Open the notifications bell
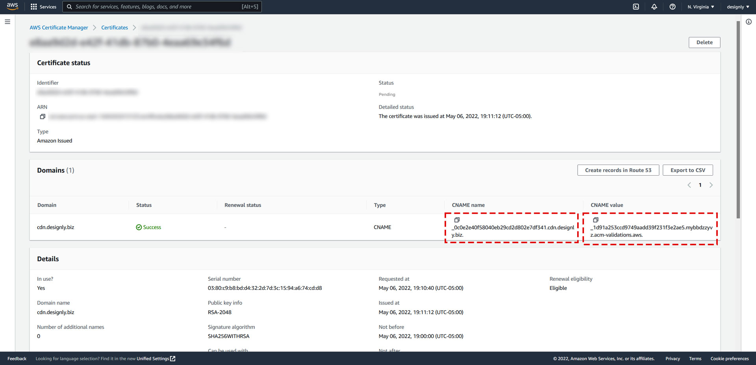Viewport: 756px width, 365px height. [x=654, y=7]
